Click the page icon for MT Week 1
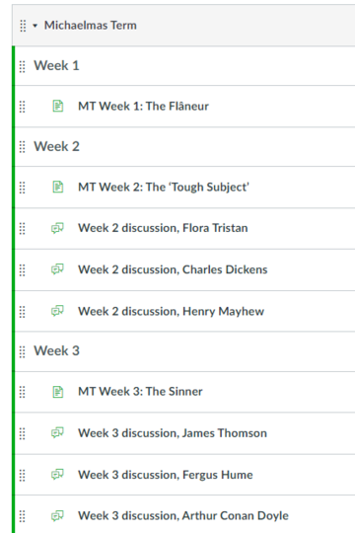 (x=58, y=106)
